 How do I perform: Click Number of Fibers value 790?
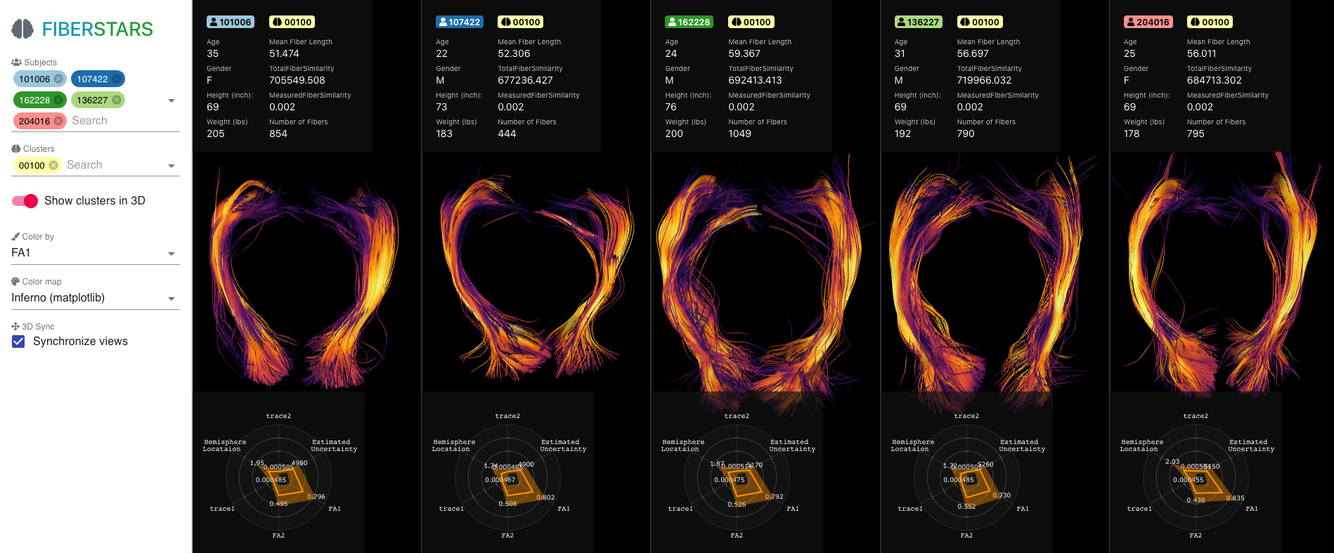[x=966, y=134]
